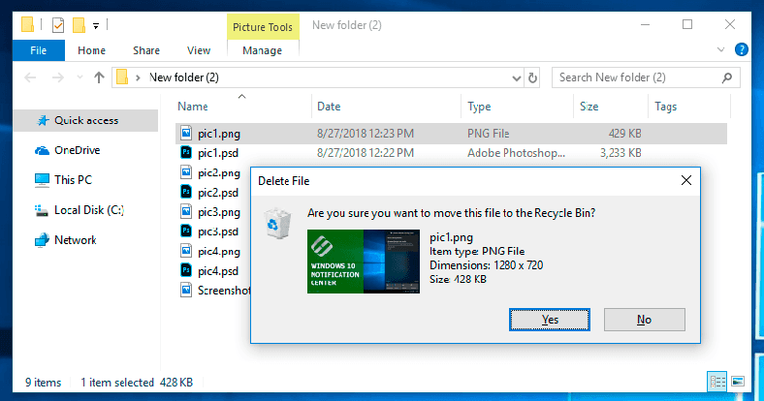The width and height of the screenshot is (764, 401).
Task: Open the Manage tab under Picture Tools
Action: (x=262, y=50)
